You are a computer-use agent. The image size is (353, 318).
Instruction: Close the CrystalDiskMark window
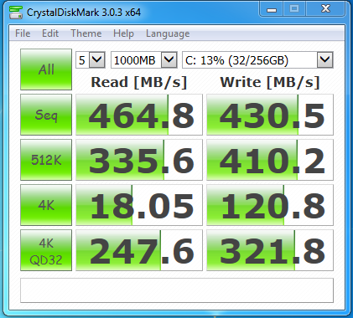click(x=325, y=9)
